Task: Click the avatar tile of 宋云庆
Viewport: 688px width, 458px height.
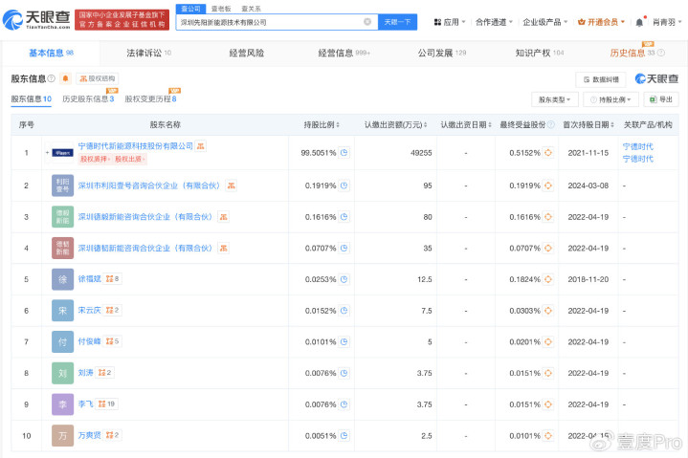Action: [63, 311]
